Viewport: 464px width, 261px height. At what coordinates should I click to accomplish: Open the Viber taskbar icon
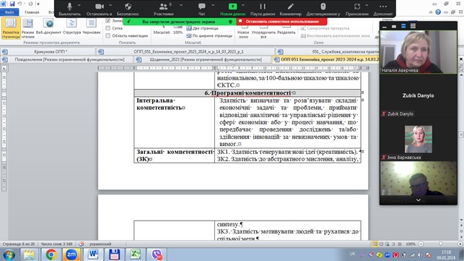click(157, 254)
